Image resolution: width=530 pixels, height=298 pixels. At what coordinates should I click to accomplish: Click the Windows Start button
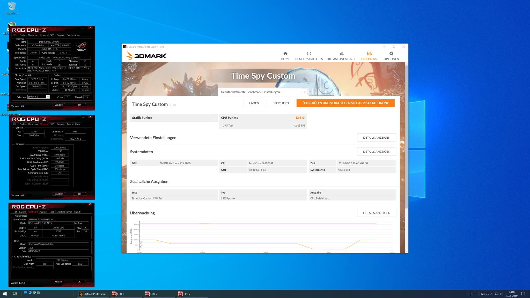[5, 294]
